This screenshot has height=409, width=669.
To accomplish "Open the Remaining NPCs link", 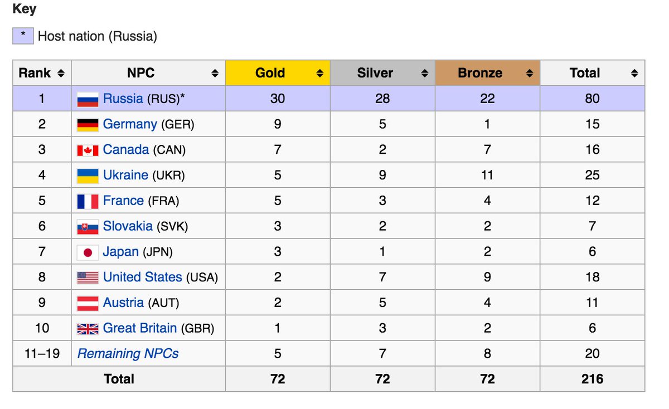I will [x=128, y=354].
